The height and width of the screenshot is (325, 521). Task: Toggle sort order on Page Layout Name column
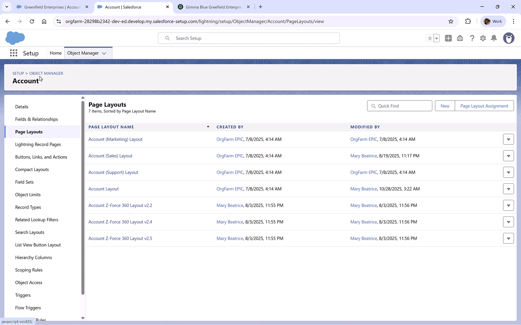pyautogui.click(x=208, y=126)
